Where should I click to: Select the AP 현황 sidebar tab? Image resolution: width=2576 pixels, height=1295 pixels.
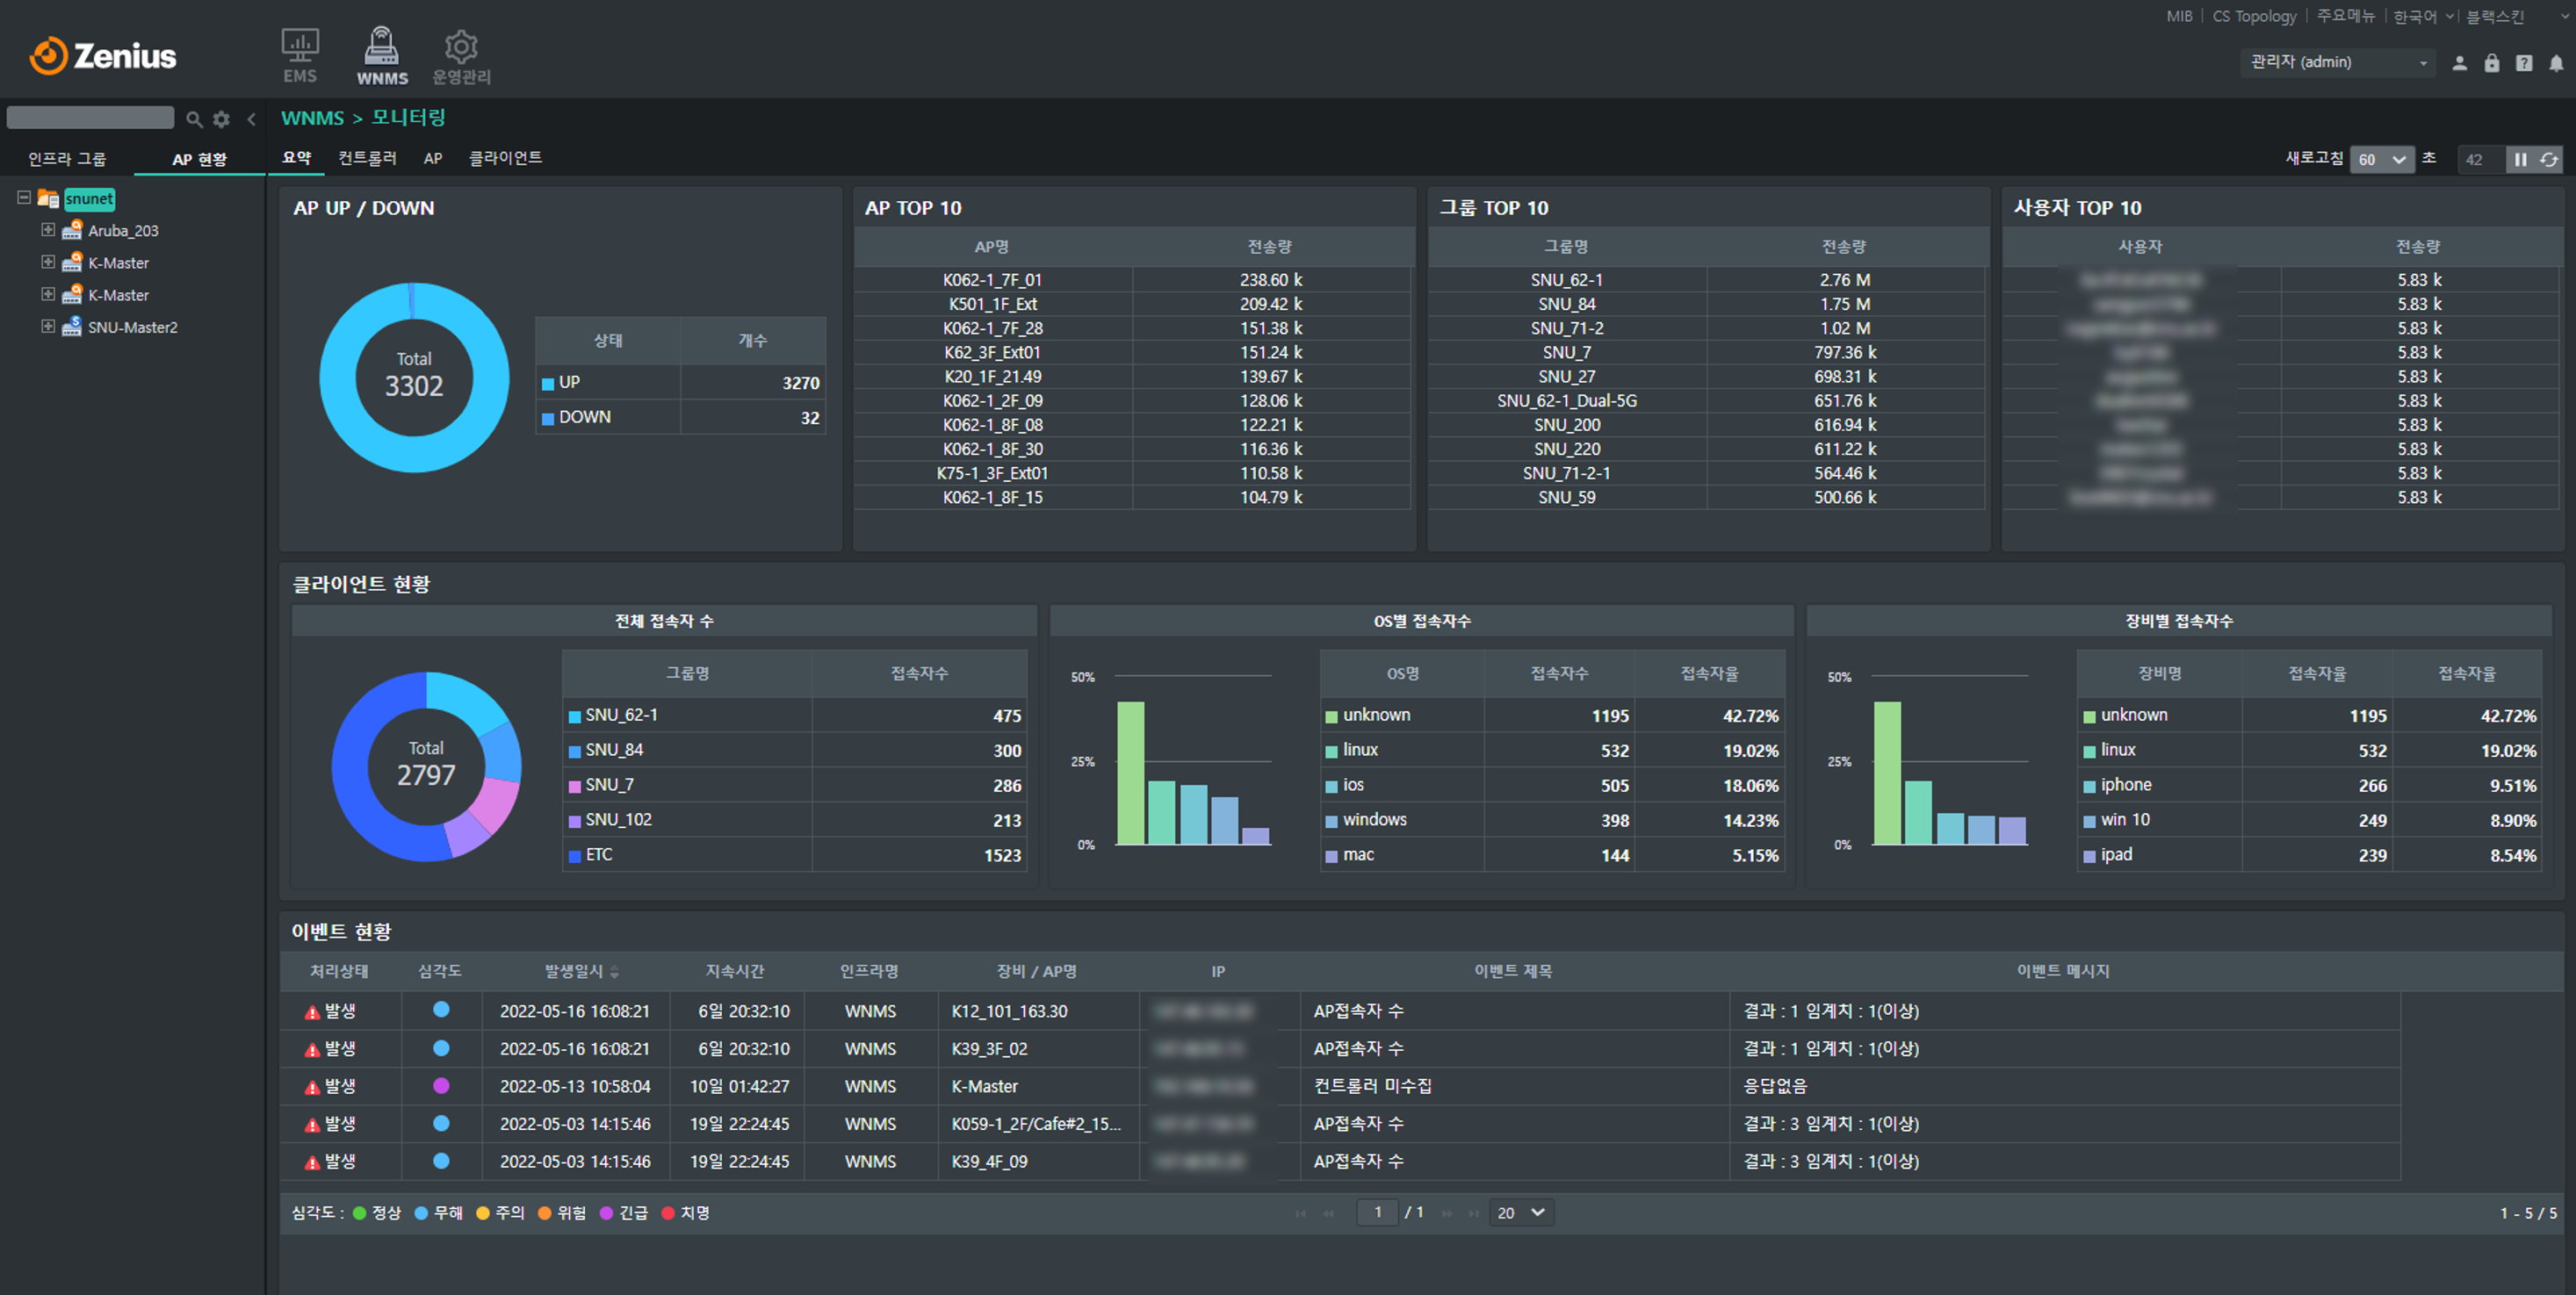[x=199, y=159]
